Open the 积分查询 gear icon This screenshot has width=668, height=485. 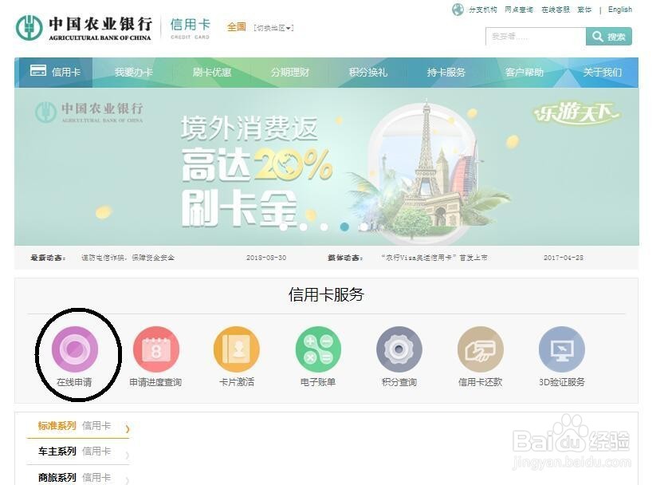pyautogui.click(x=399, y=349)
